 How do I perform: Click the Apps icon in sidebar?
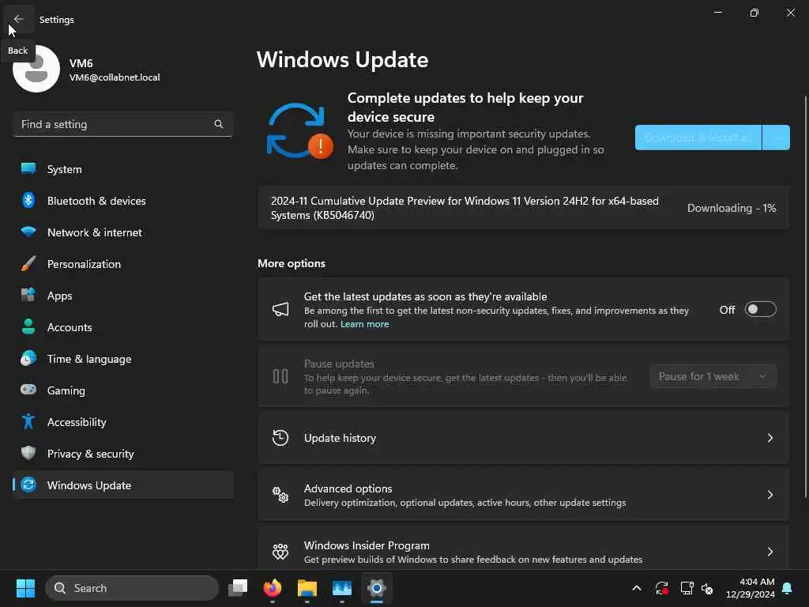pos(28,296)
